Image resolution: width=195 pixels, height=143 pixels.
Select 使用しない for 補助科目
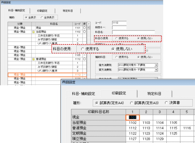[138, 57]
